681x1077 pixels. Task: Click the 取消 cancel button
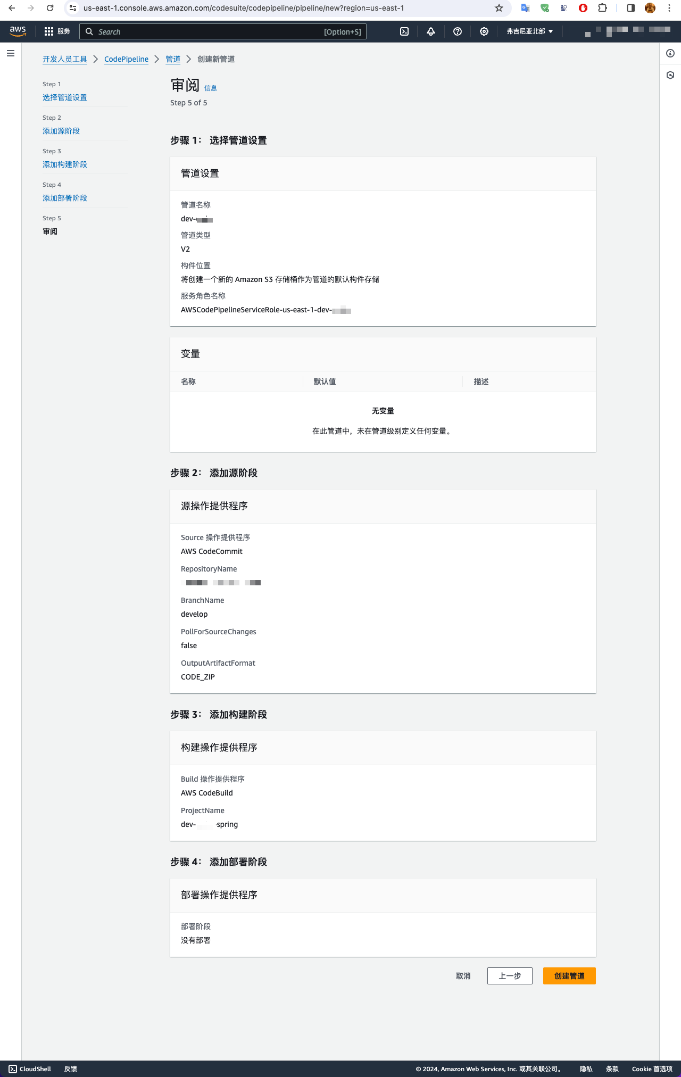pyautogui.click(x=463, y=976)
